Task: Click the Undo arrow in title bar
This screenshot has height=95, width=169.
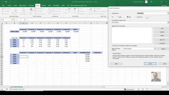Action: 6,2
